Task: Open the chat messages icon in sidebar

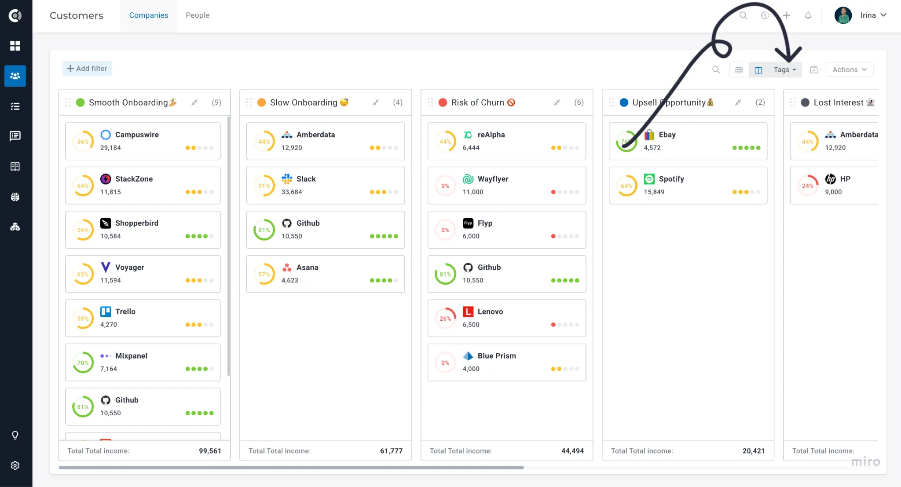Action: coord(15,136)
